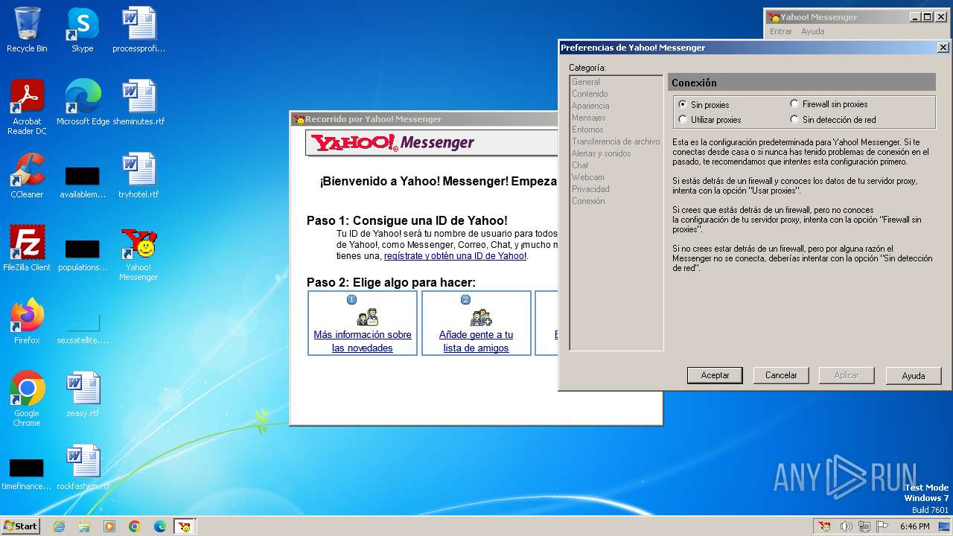
Task: Open the Edge icon in the taskbar
Action: tap(160, 526)
